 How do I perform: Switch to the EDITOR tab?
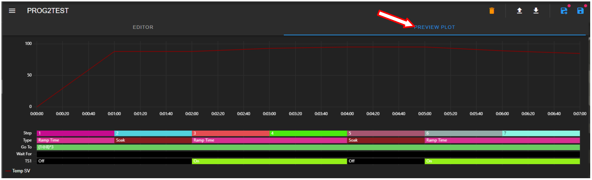pyautogui.click(x=143, y=27)
